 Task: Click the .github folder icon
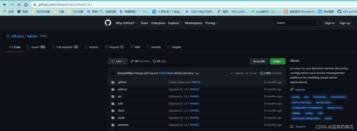point(113,82)
